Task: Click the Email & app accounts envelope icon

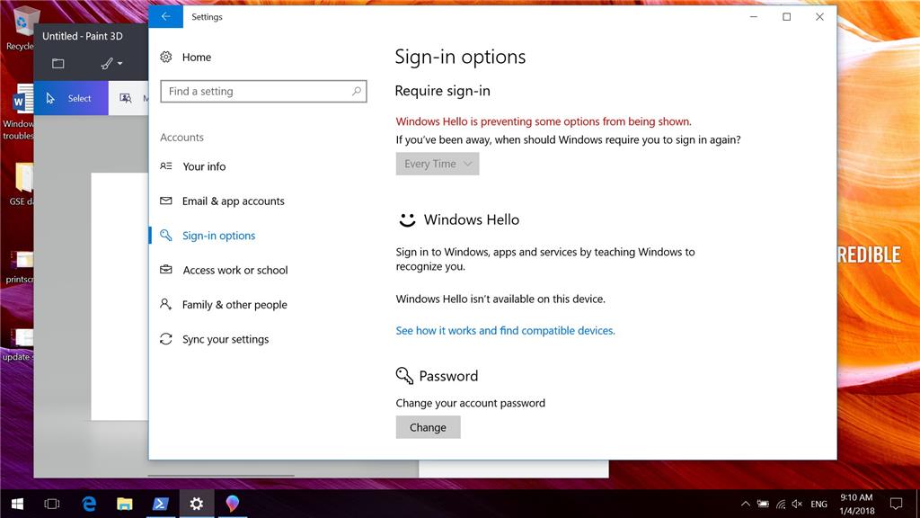Action: (x=166, y=201)
